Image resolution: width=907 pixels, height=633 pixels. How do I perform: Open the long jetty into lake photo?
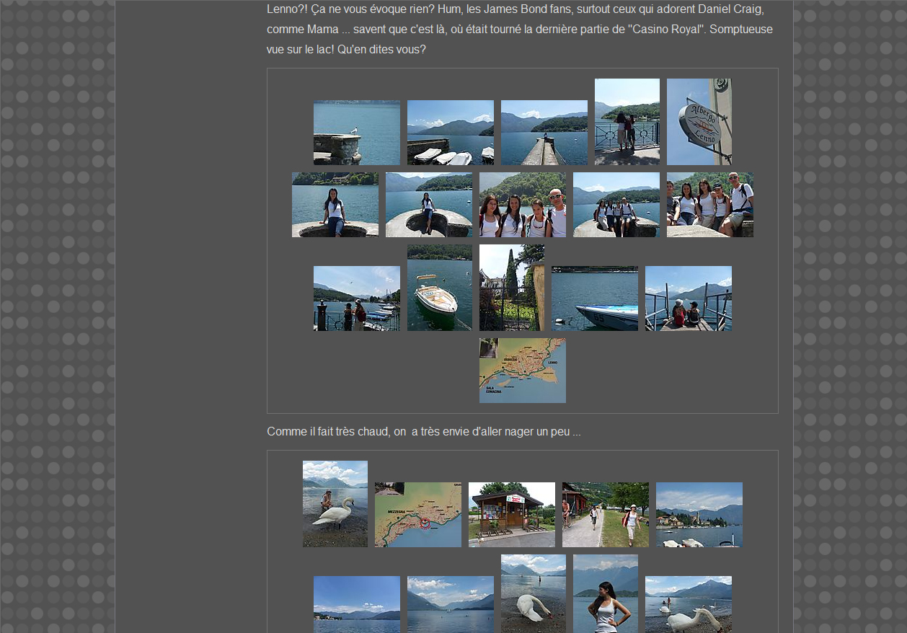544,133
